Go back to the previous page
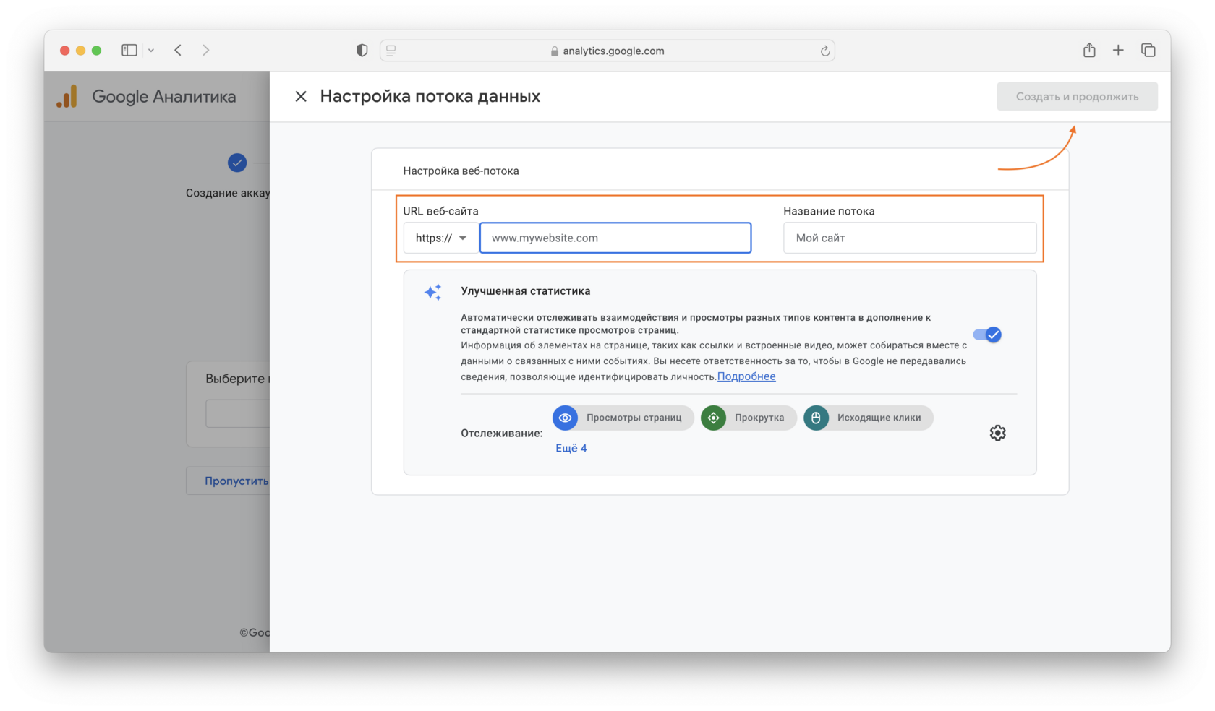 click(x=178, y=50)
